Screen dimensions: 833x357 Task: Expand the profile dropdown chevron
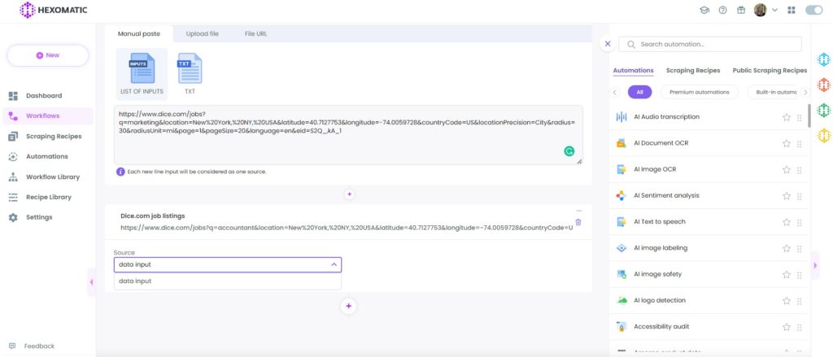point(774,10)
